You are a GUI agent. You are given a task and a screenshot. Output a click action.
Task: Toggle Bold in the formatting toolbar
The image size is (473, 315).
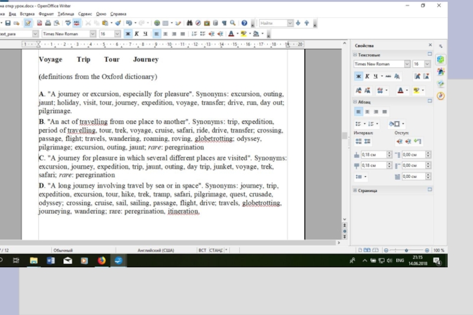point(128,34)
